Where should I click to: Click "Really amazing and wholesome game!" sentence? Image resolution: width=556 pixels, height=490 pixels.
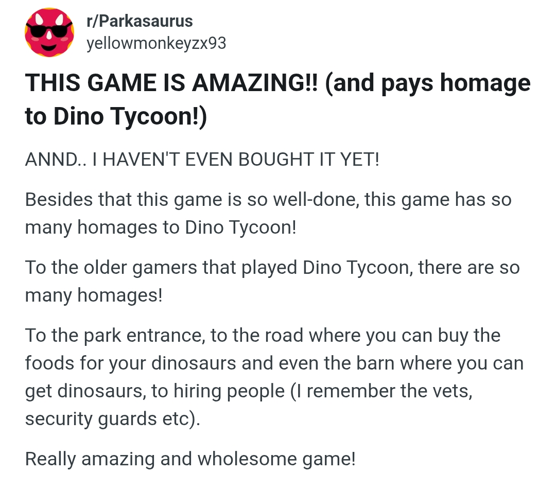[190, 459]
